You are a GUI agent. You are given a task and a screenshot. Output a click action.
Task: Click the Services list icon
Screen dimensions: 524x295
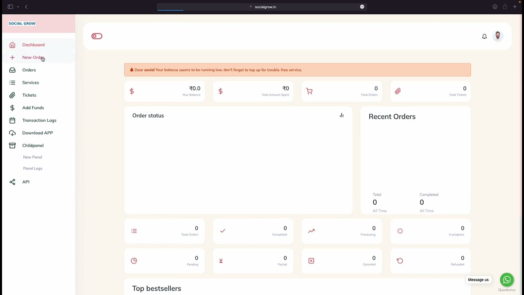[x=12, y=83]
